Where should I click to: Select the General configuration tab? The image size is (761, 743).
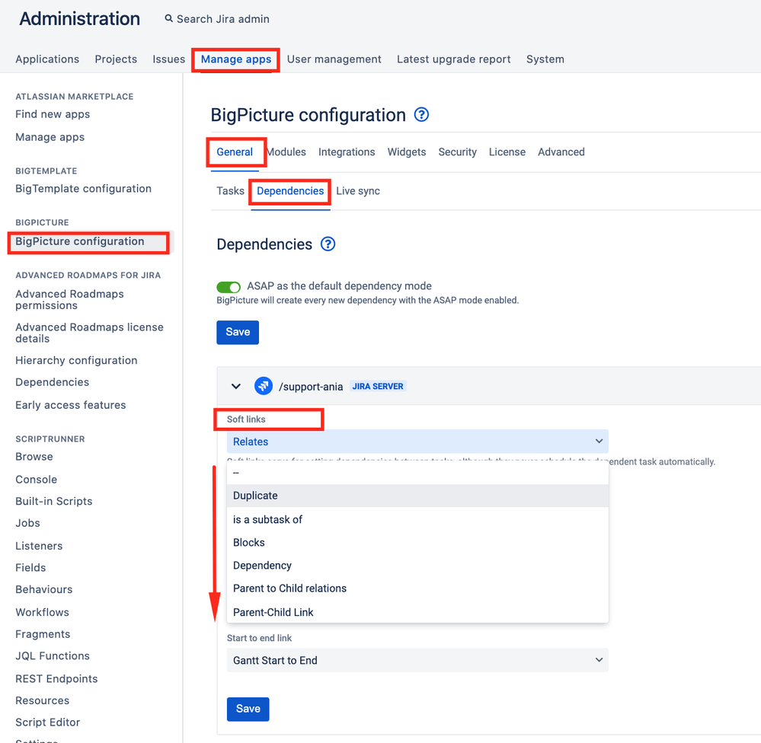coord(235,151)
